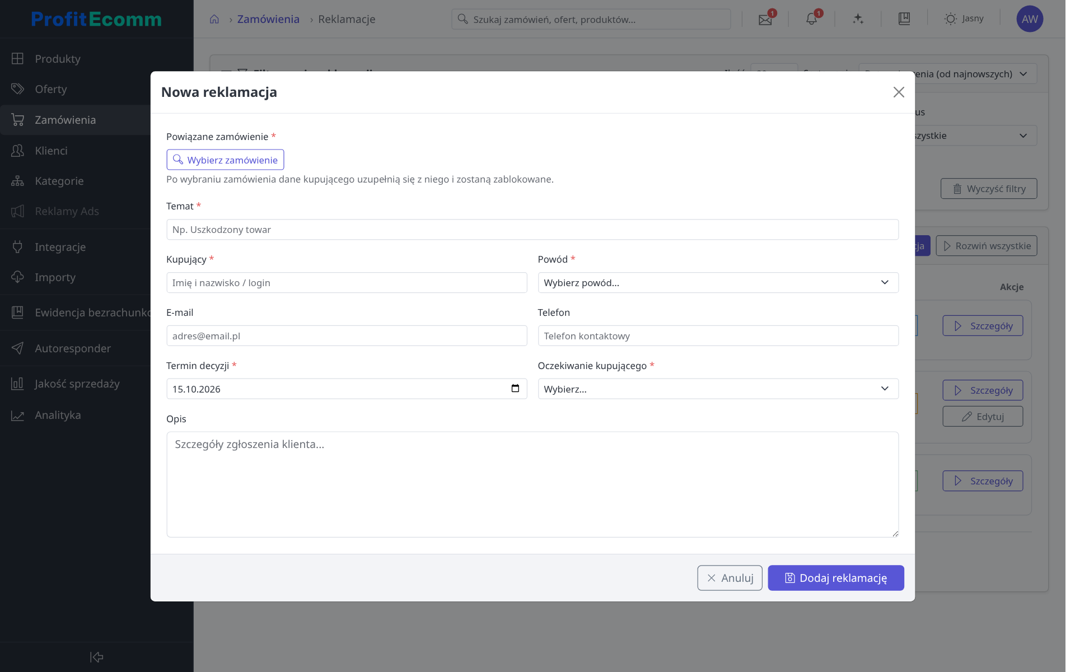Click the home breadcrumb icon

pyautogui.click(x=214, y=19)
